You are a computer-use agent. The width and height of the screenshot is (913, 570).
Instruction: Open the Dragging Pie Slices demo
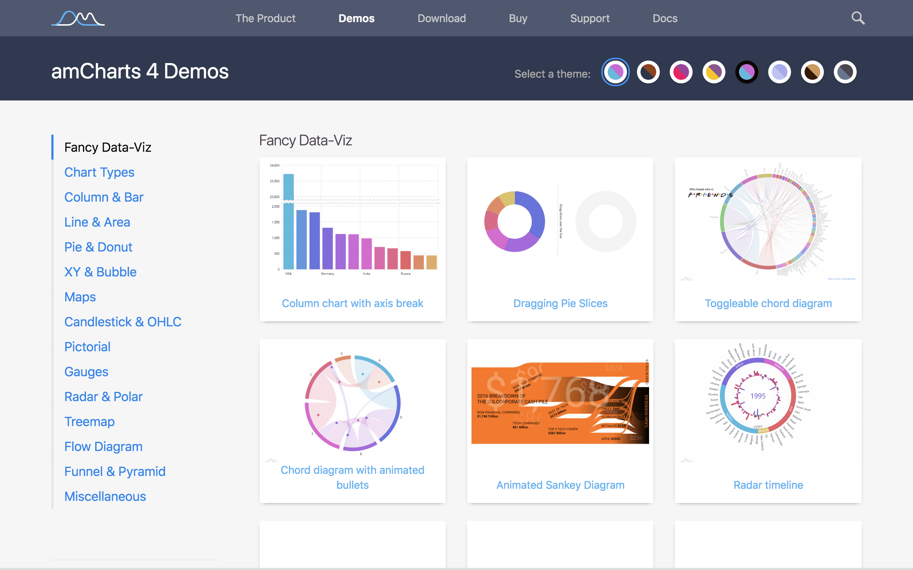560,303
